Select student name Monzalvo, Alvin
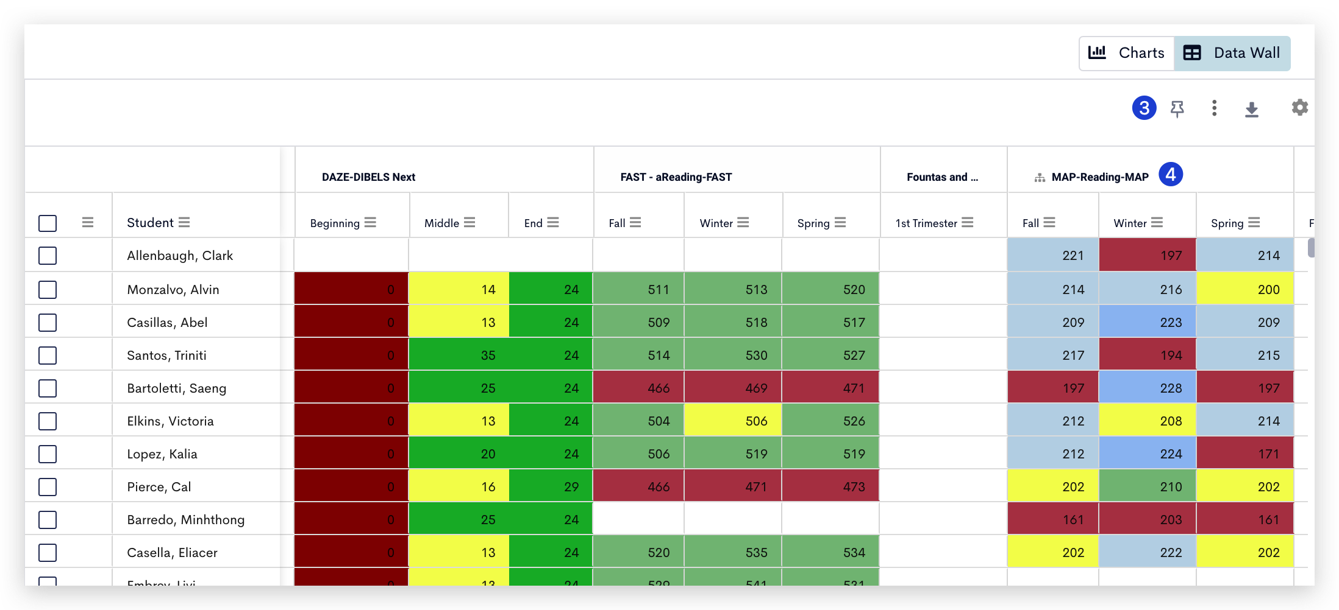This screenshot has width=1339, height=610. coord(173,290)
